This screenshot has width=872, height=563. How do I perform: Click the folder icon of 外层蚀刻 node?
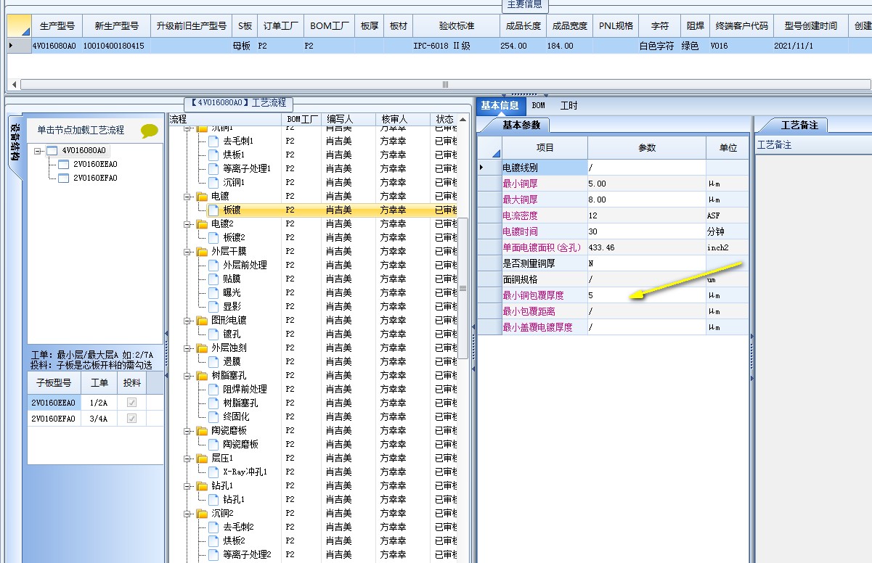[202, 348]
